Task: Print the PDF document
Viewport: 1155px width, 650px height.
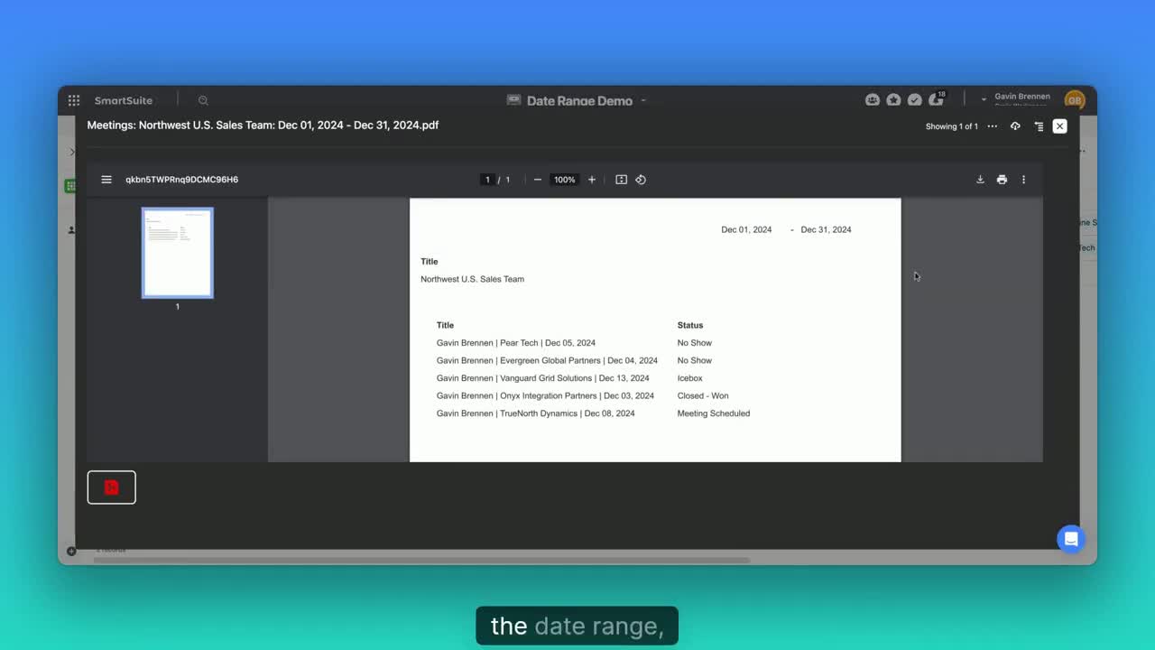Action: [x=1002, y=180]
